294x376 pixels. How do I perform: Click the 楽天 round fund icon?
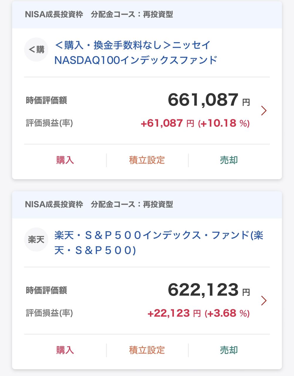(36, 240)
